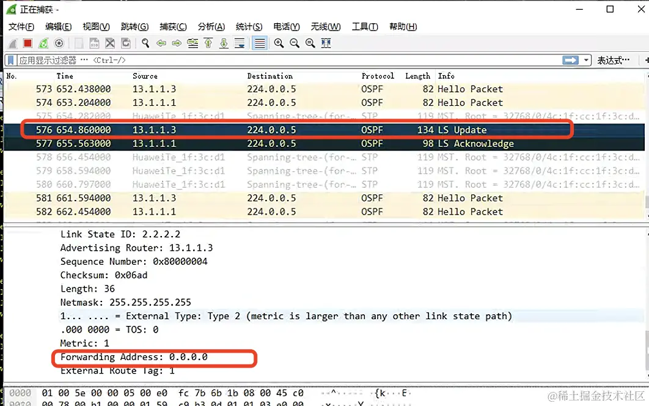This screenshot has width=649, height=406.
Task: Select Metric: 1 detail line
Action: click(84, 344)
